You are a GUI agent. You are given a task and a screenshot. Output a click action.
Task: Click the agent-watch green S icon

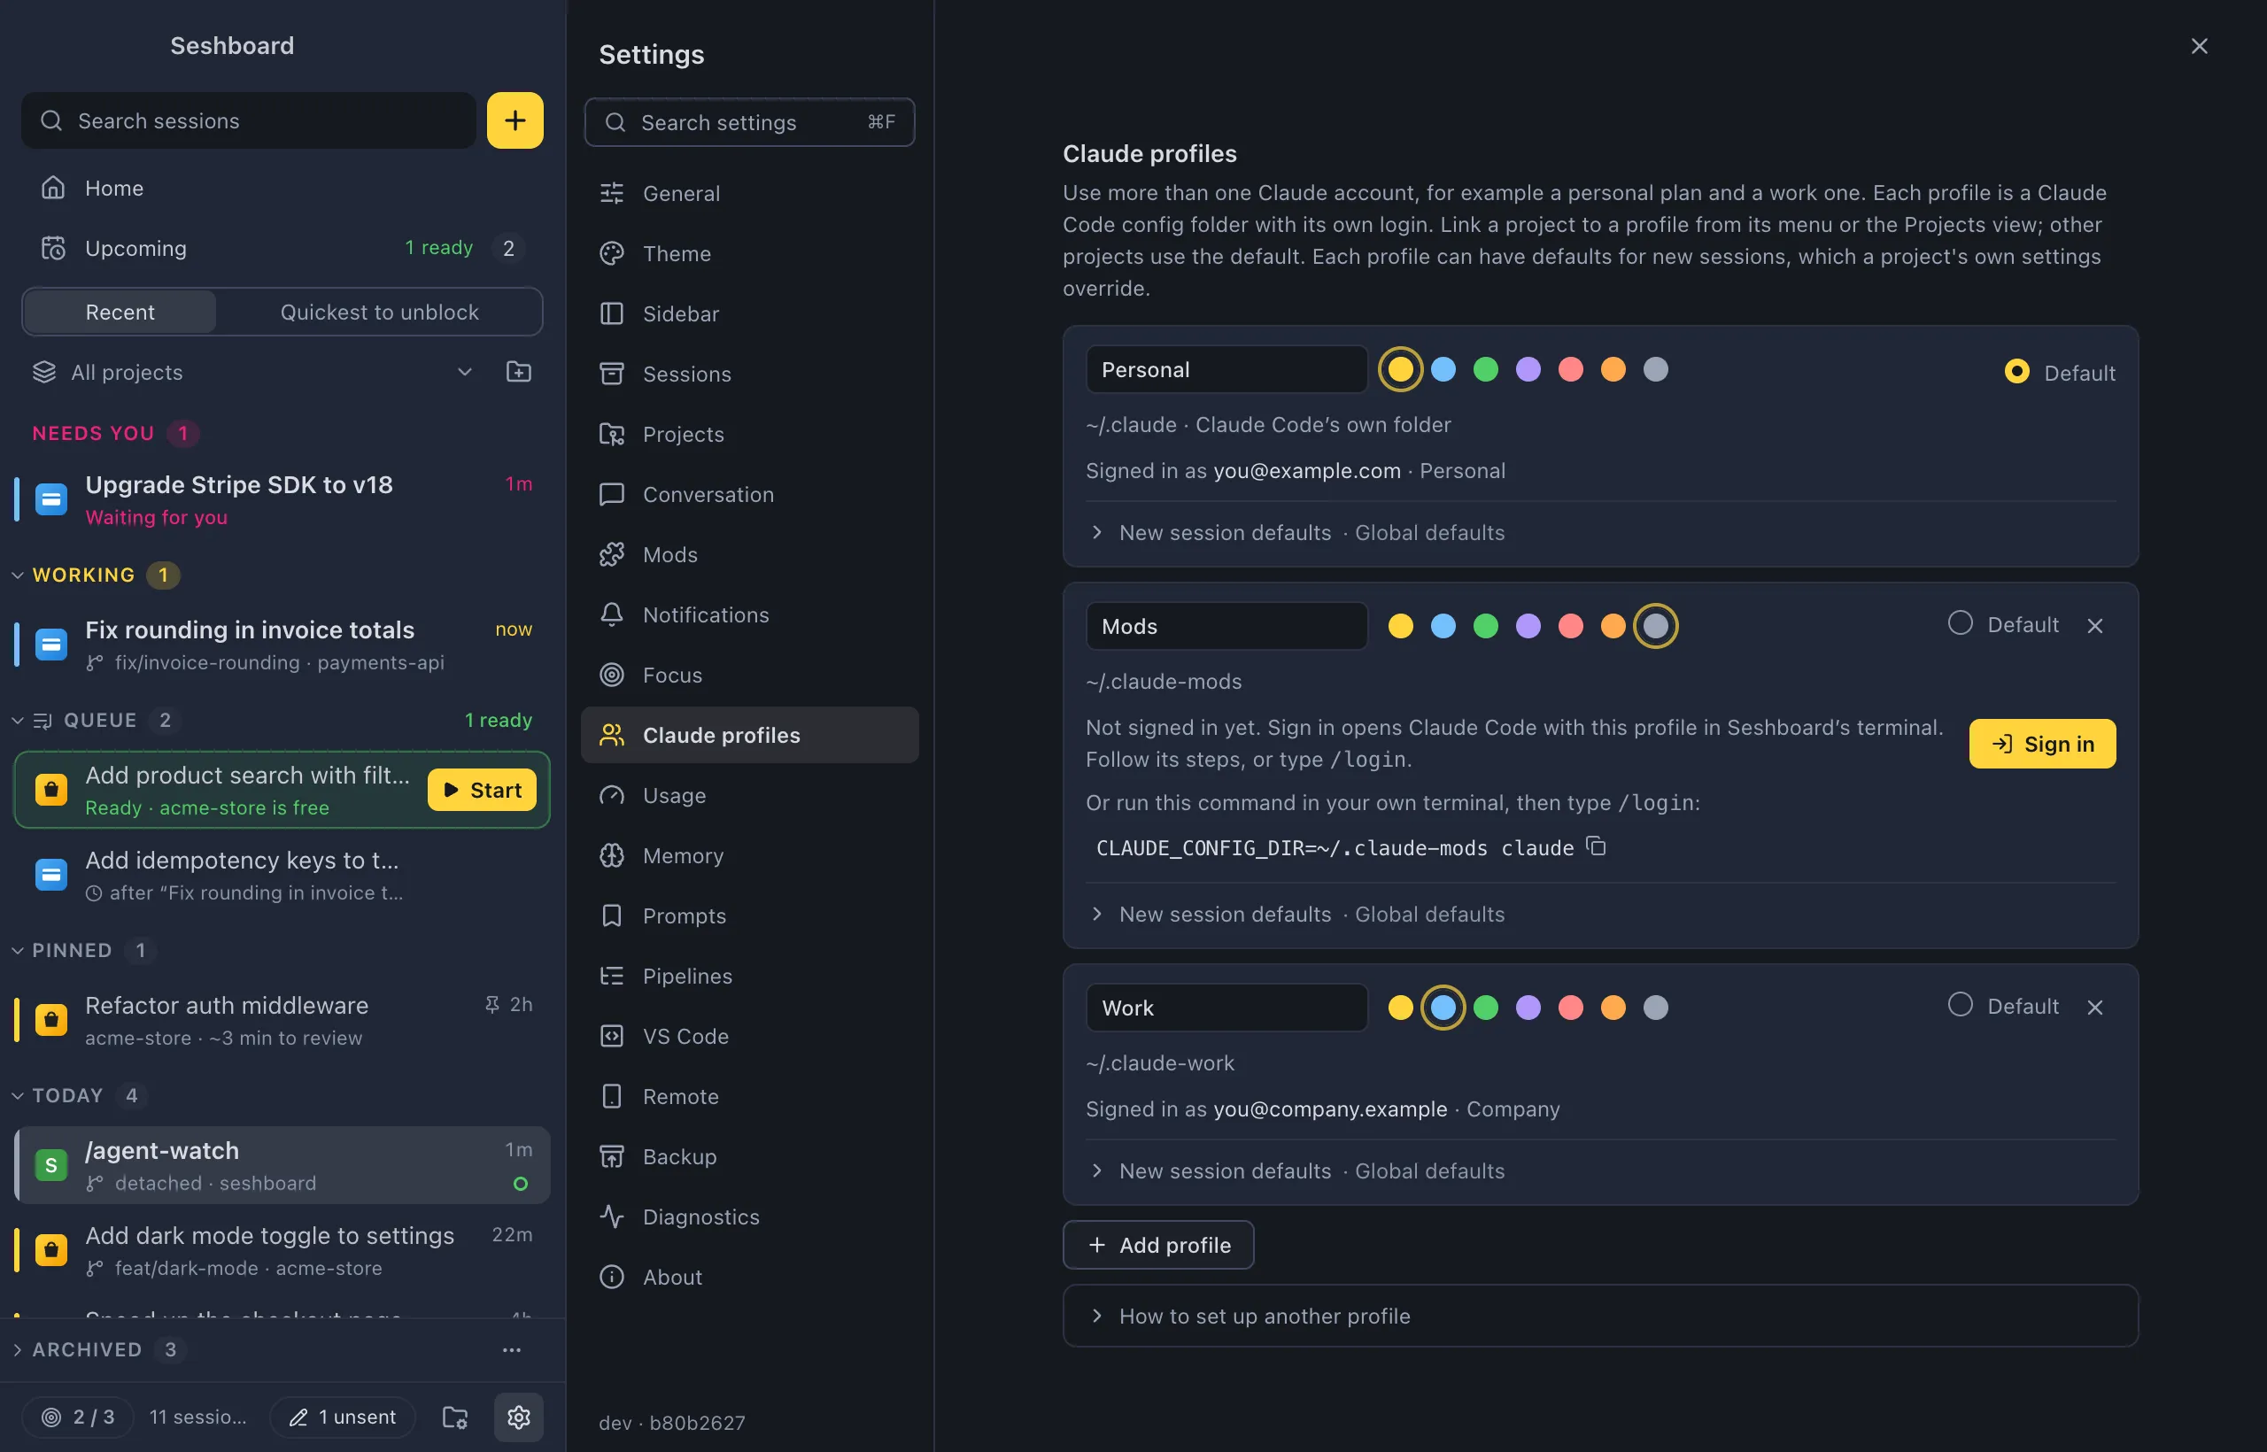click(x=51, y=1164)
